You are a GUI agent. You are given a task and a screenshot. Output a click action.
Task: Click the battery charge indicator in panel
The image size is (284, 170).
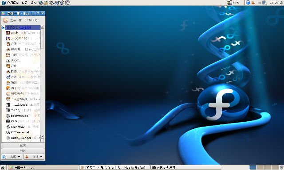tap(233, 3)
